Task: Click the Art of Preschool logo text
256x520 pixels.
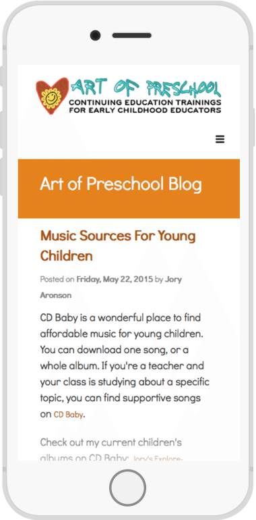Action: 146,87
